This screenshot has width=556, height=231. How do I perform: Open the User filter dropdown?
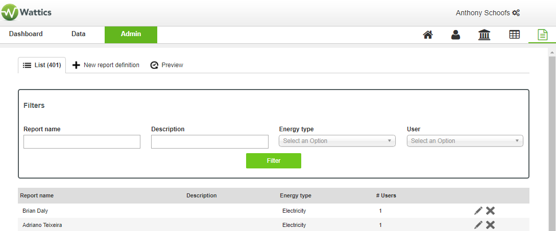coord(465,141)
